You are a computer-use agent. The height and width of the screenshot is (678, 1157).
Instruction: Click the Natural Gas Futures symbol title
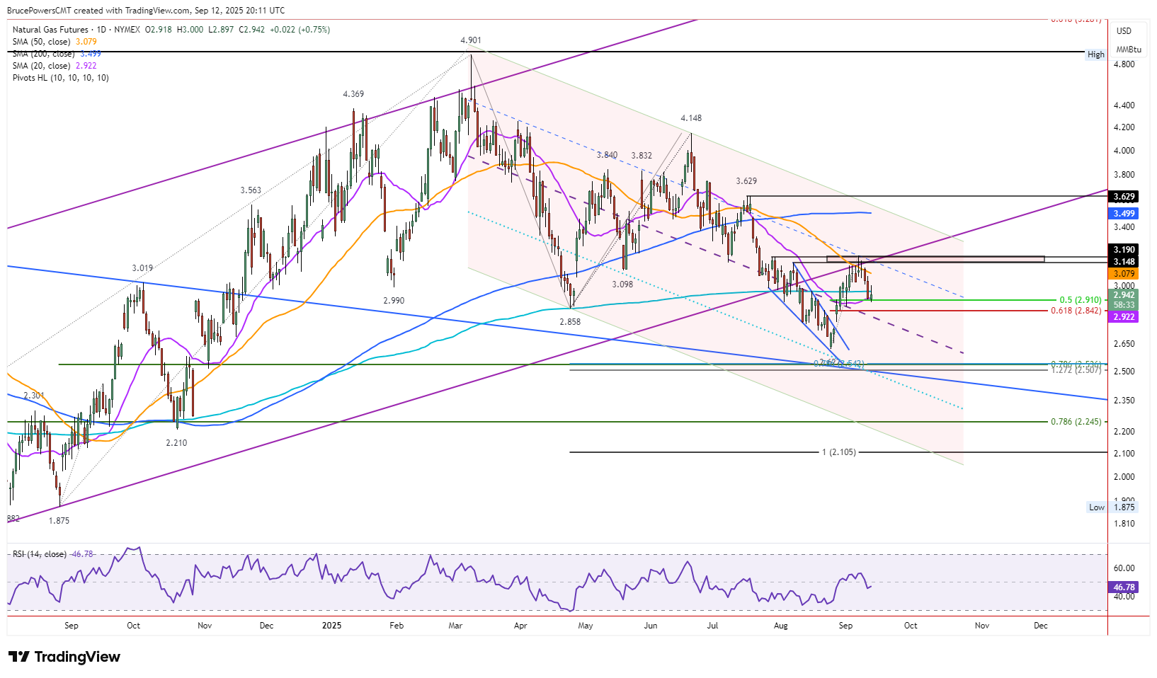pos(50,30)
